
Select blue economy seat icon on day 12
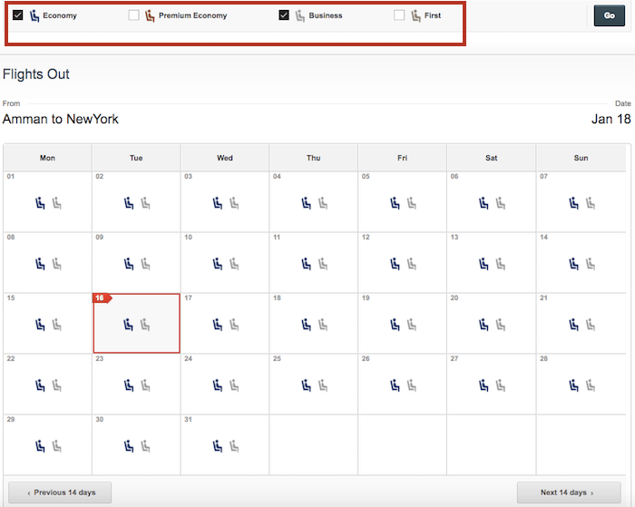click(x=395, y=264)
